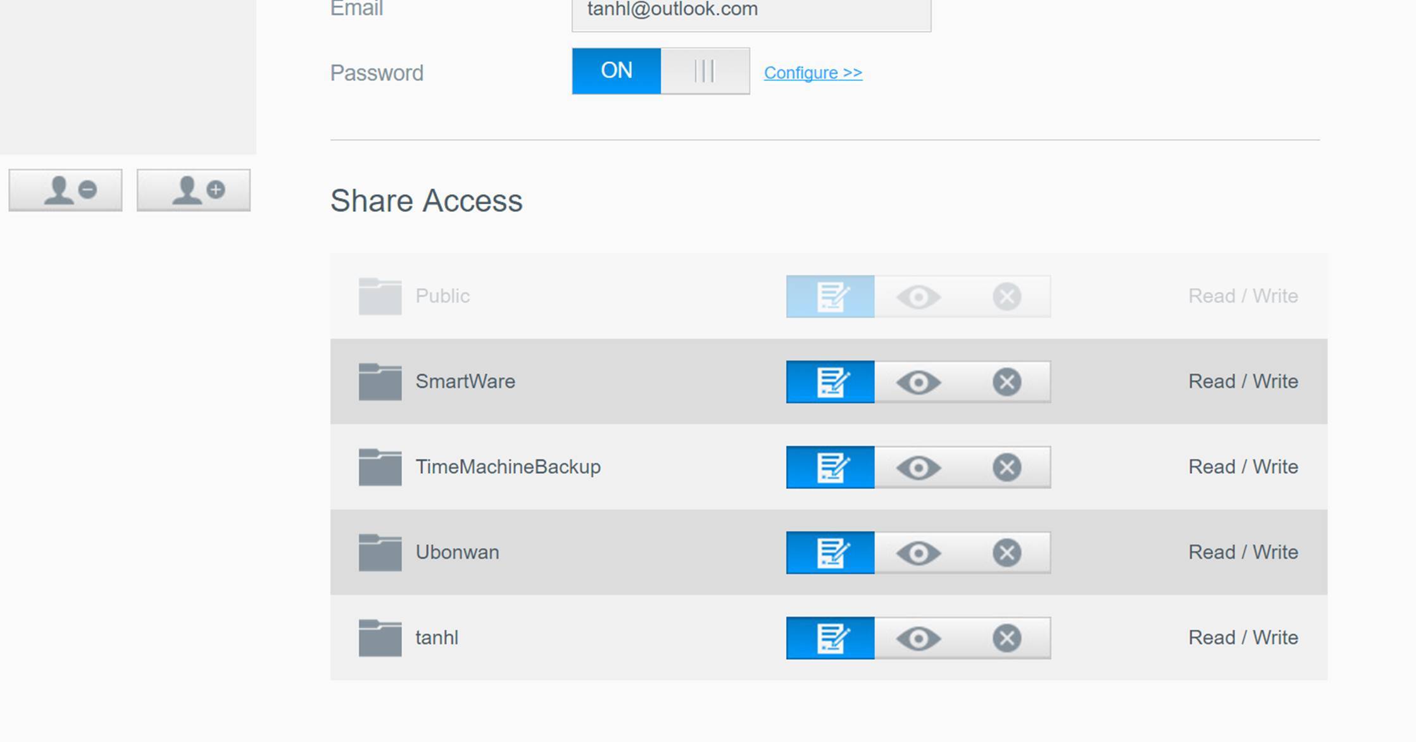
Task: Select read/write icon for tanhl share
Action: pos(830,638)
